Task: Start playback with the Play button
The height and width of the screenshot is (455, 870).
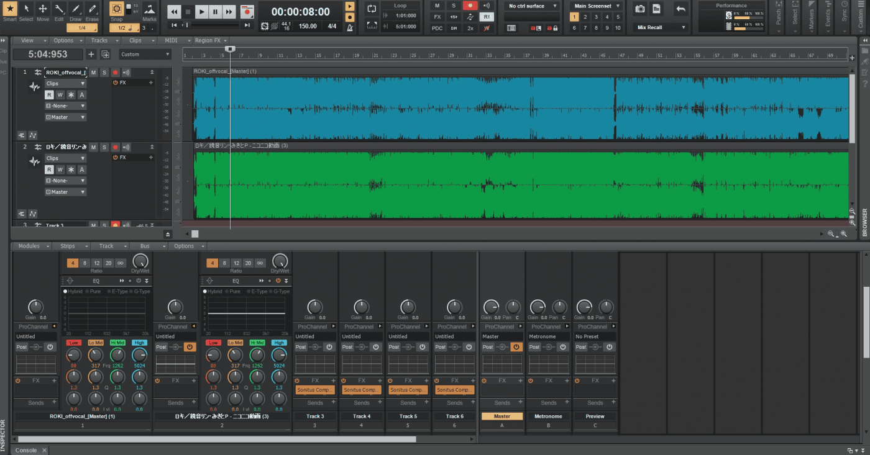Action: point(202,11)
